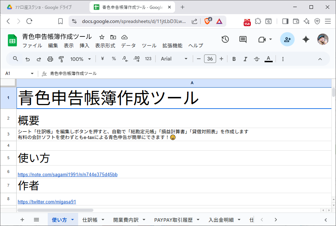Click the Share button
This screenshot has height=226, width=336.
click(x=287, y=40)
